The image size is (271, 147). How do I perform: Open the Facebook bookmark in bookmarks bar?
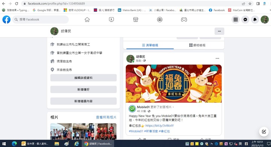point(217,10)
